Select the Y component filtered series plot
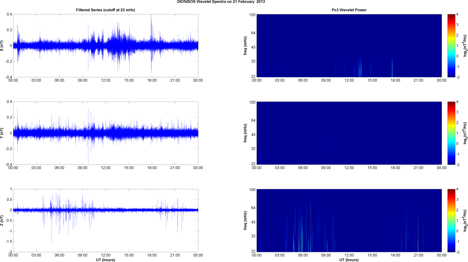This screenshot has width=468, height=262. point(106,133)
